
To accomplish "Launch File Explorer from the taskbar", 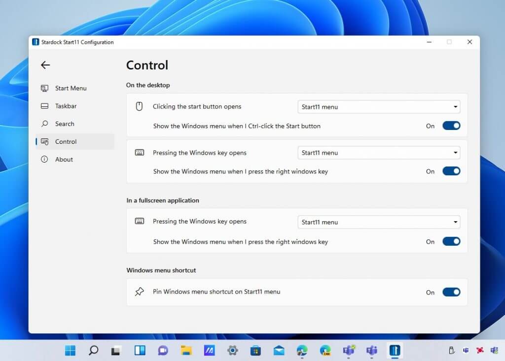I will pos(186,350).
